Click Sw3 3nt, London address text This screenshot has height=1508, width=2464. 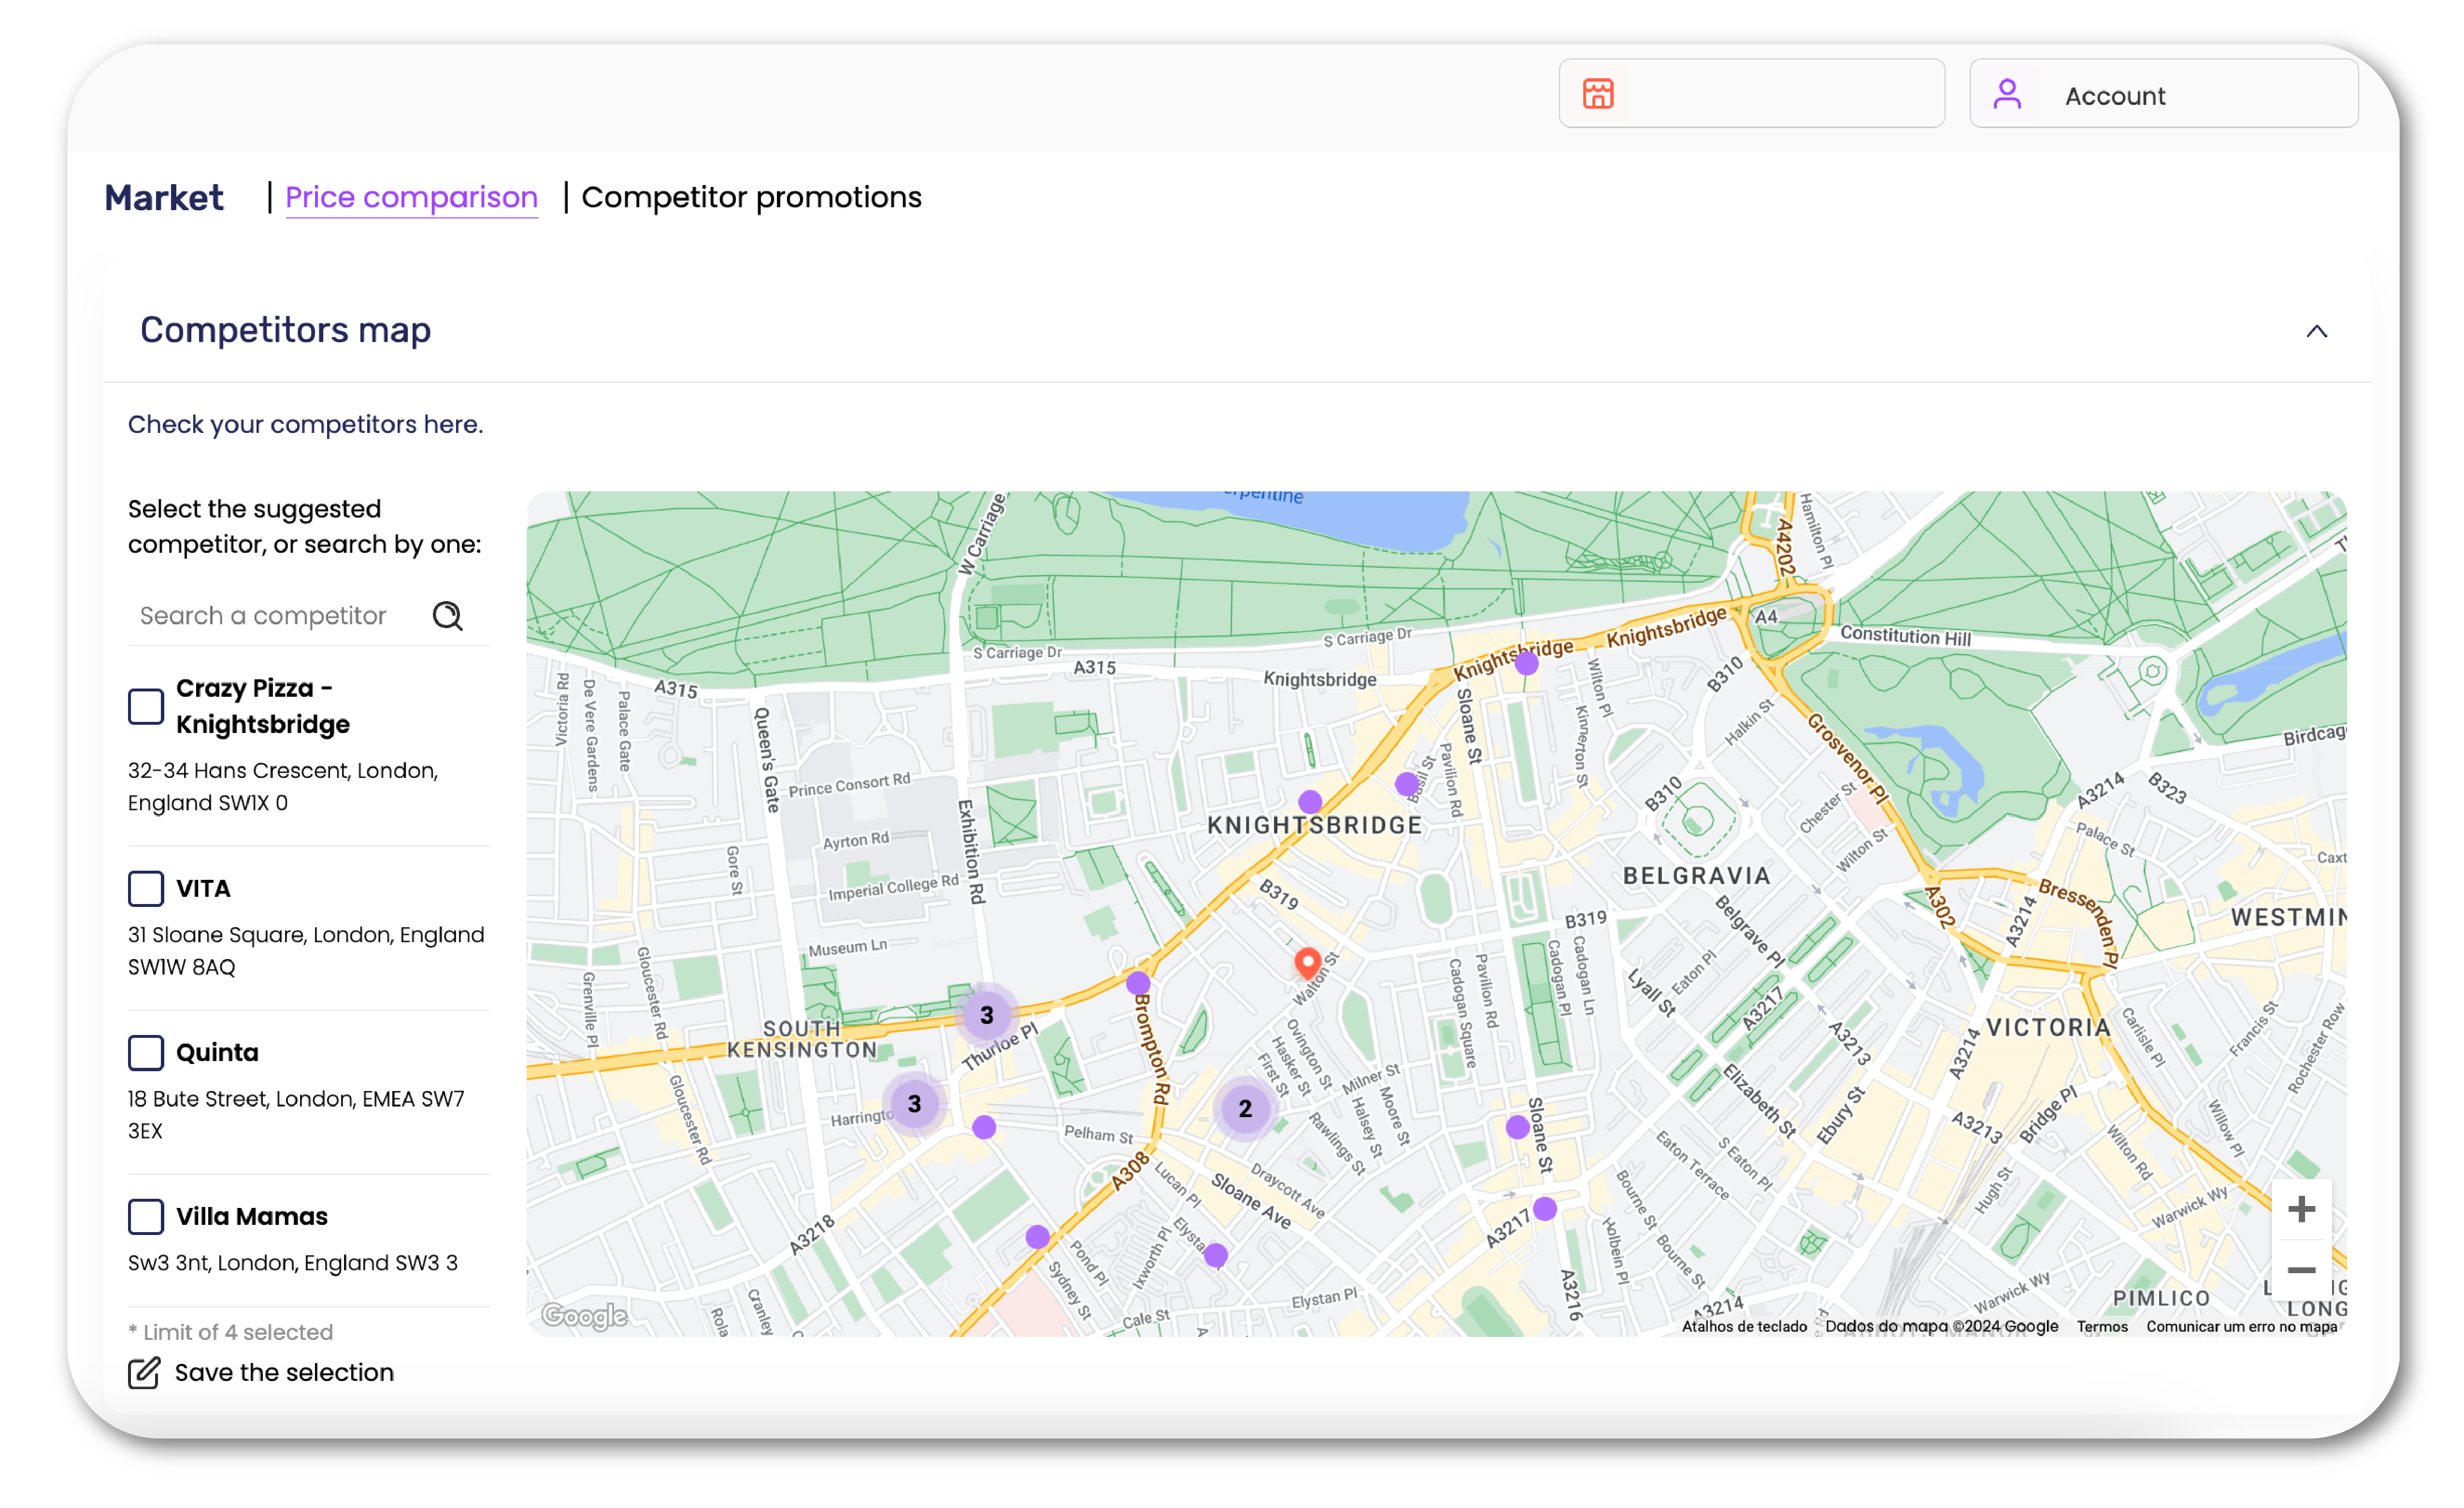293,1262
